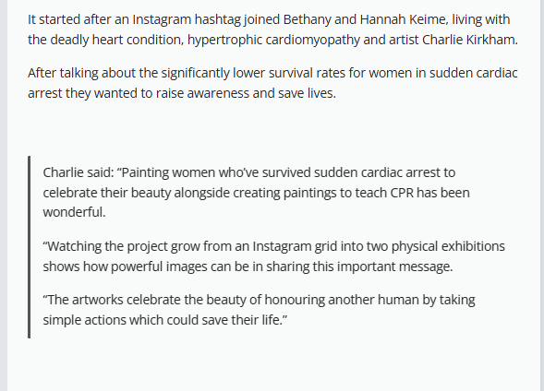Image resolution: width=544 pixels, height=391 pixels.
Task: Click the phrase 'important message.'
Action: (x=394, y=267)
